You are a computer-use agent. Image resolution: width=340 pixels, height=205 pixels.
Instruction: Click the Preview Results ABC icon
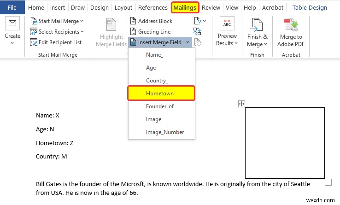pos(227,23)
